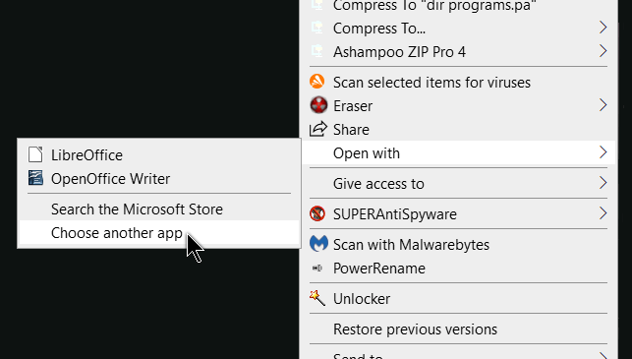The width and height of the screenshot is (632, 359).
Task: Click the Unlocker magic wand icon
Action: (x=317, y=298)
